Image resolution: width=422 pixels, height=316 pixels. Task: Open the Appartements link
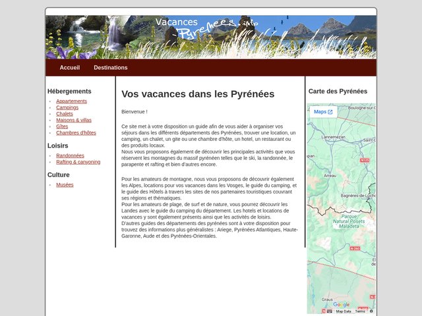tap(72, 101)
